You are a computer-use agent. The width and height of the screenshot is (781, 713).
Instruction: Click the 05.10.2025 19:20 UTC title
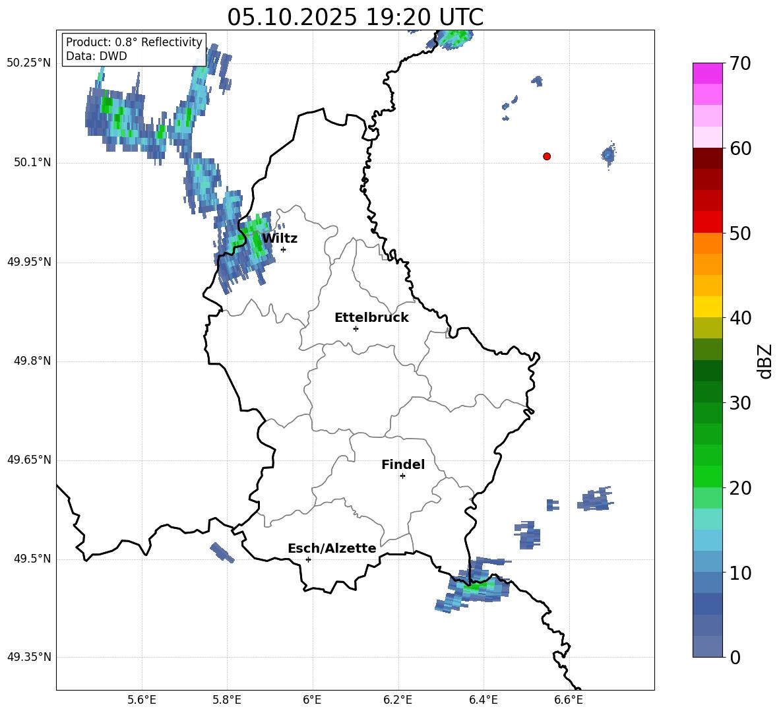point(355,17)
